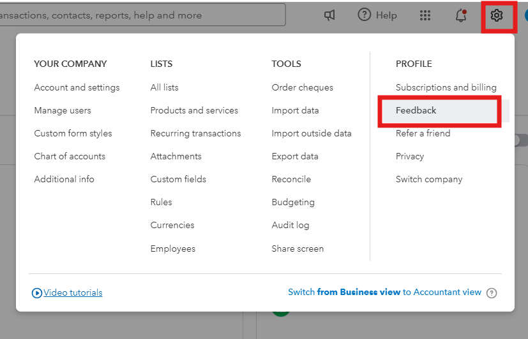Open the notifications bell
Viewport: 528px width, 339px height.
point(461,15)
